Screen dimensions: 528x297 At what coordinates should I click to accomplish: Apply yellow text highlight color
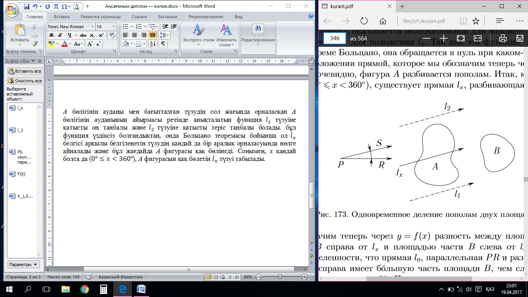tap(51, 44)
